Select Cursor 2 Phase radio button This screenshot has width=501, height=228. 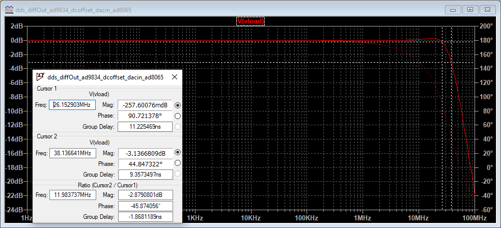click(x=177, y=163)
